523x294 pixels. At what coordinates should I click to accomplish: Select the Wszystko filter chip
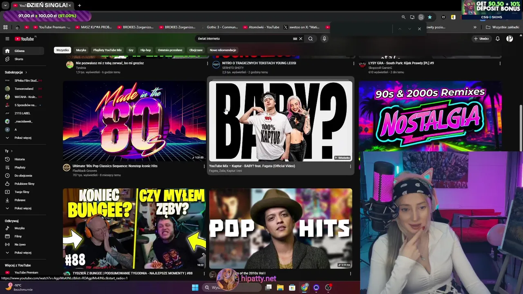coord(63,50)
